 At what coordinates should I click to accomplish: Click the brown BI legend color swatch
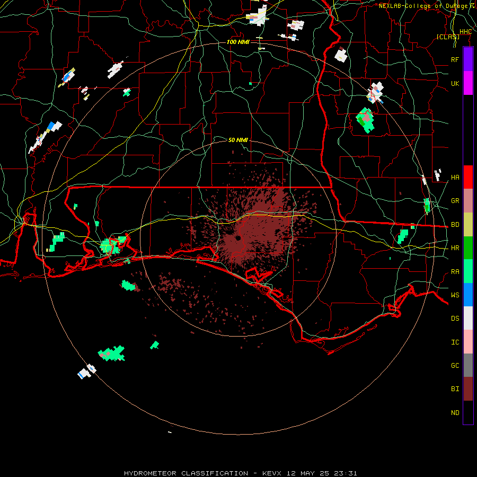click(x=468, y=388)
